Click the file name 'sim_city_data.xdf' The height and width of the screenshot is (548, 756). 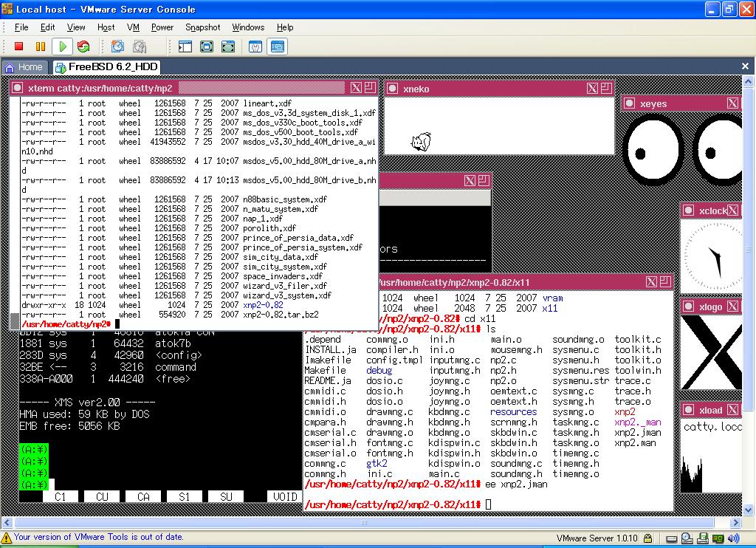click(x=281, y=257)
